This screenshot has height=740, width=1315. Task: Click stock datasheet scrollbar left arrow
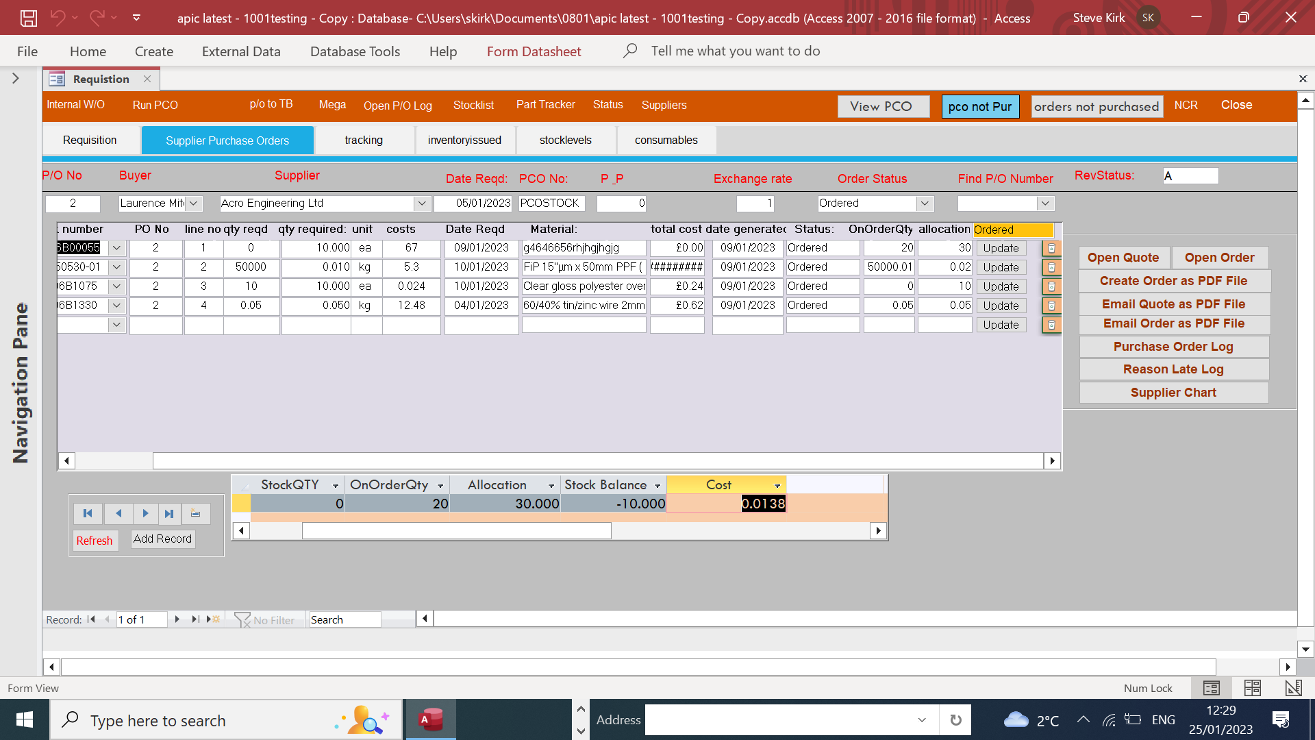click(241, 531)
